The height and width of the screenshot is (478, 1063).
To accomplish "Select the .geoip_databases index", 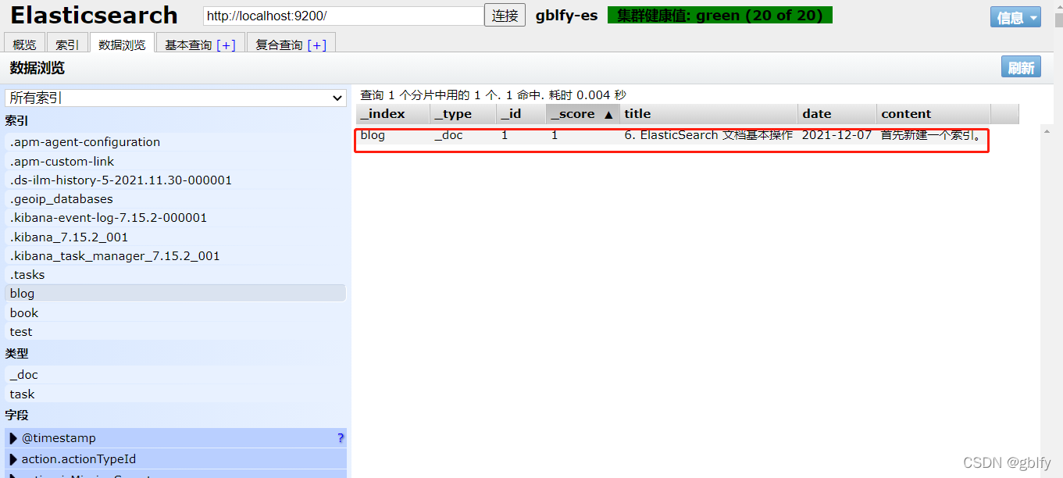I will tap(176, 199).
